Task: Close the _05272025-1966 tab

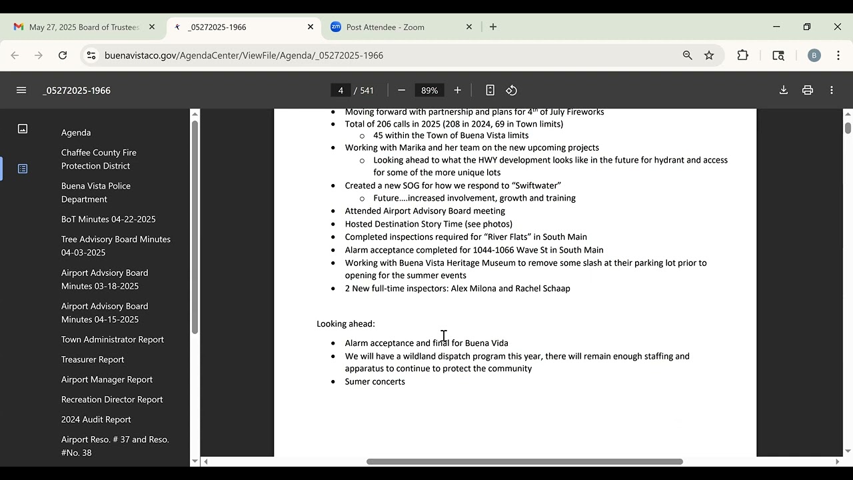Action: pos(311,27)
